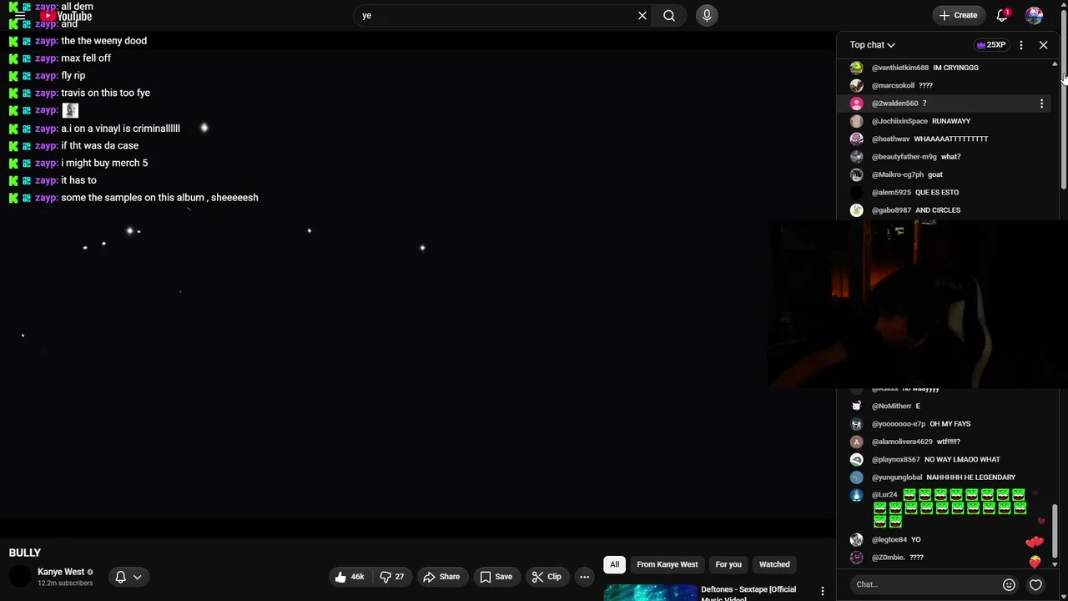Open the Deftones Sextape video thumbnail

650,593
